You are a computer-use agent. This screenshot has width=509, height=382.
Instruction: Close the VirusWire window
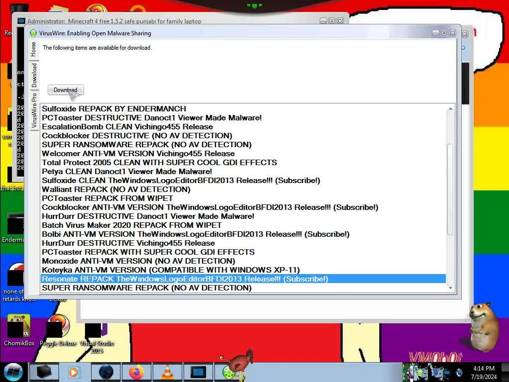tap(452, 33)
